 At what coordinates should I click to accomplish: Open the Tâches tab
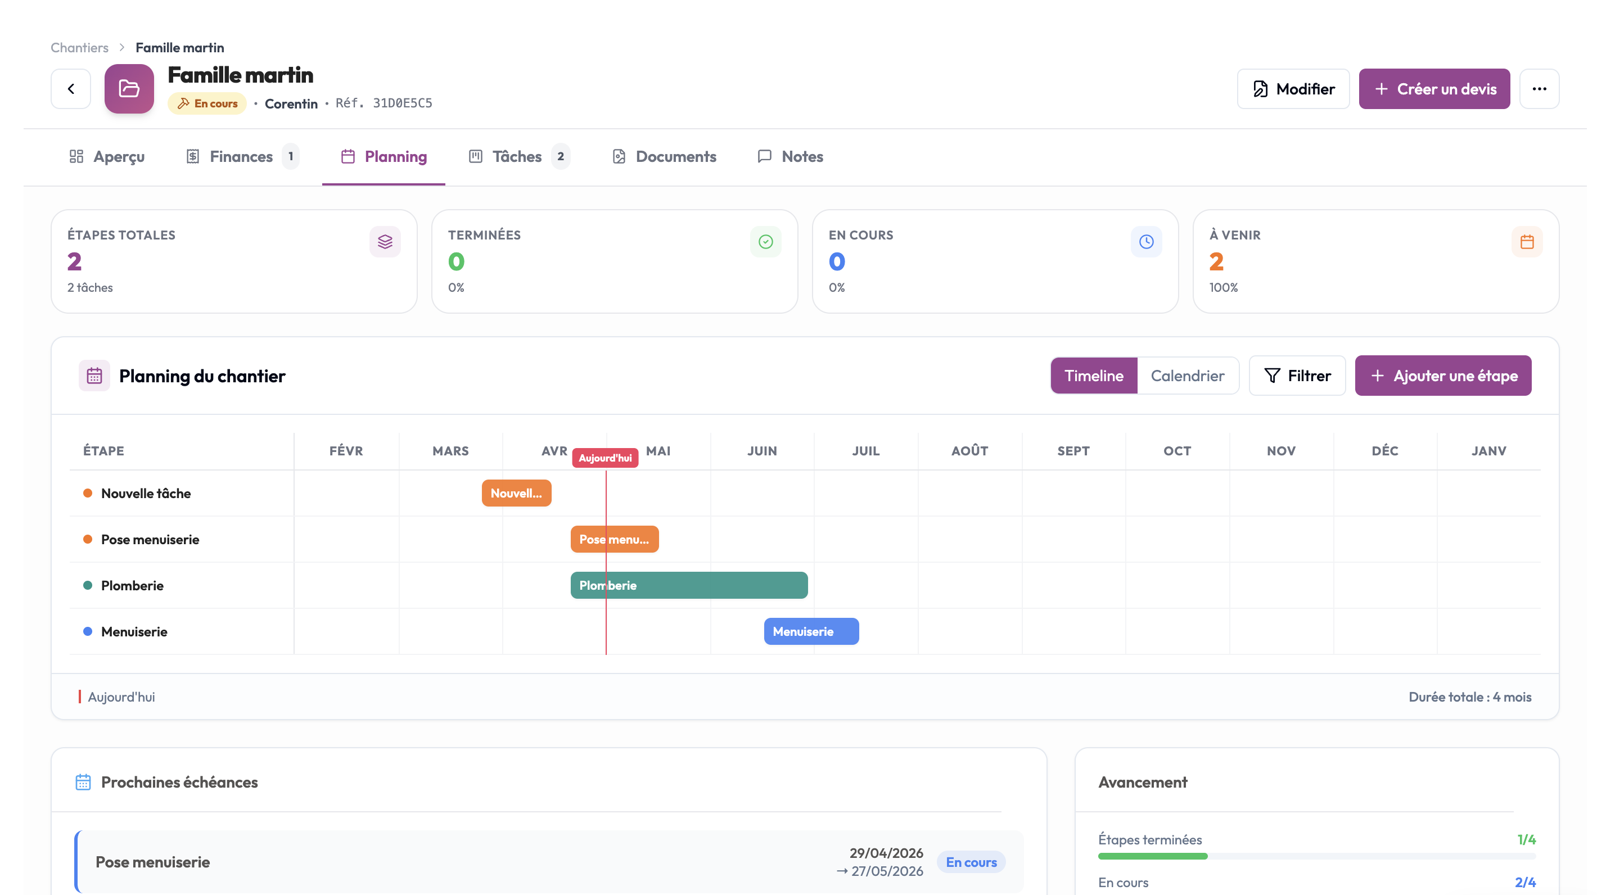pos(518,156)
